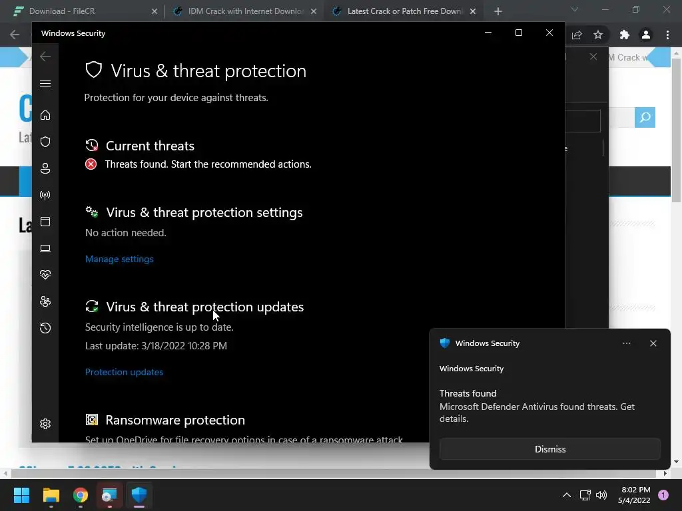Open the Ransomware protection heading
Viewport: 682px width, 511px height.
(175, 421)
